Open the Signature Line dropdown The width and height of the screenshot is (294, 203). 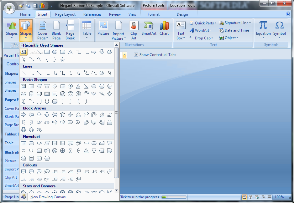(235, 23)
